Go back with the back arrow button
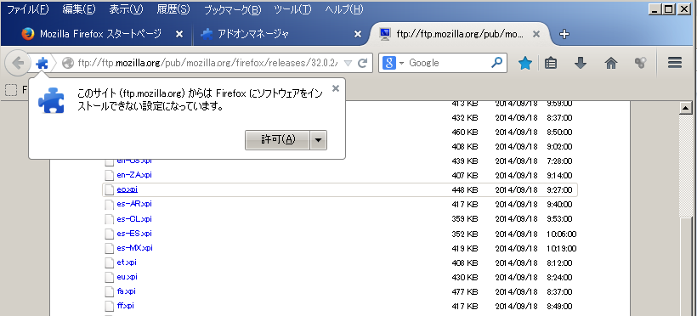 (17, 63)
